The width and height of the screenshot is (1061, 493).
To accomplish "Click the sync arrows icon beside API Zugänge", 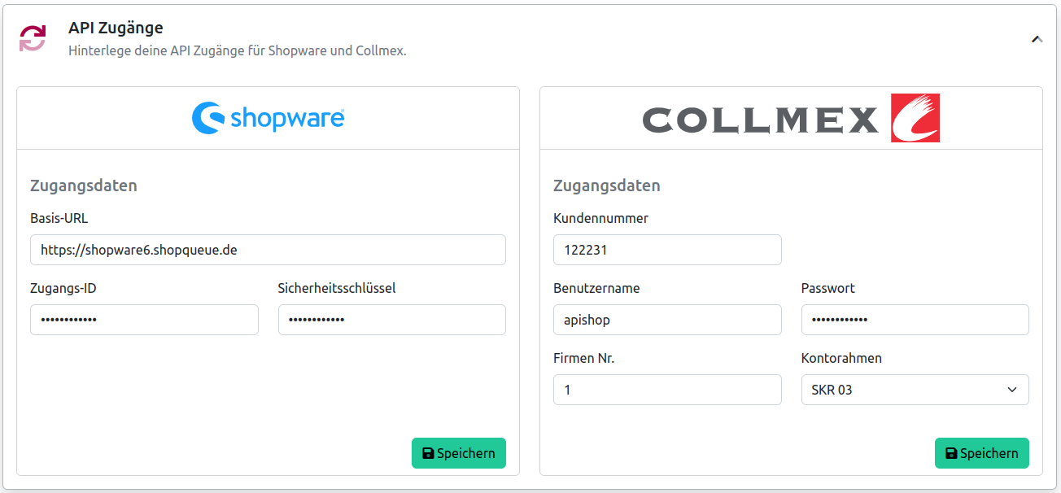I will pyautogui.click(x=33, y=38).
